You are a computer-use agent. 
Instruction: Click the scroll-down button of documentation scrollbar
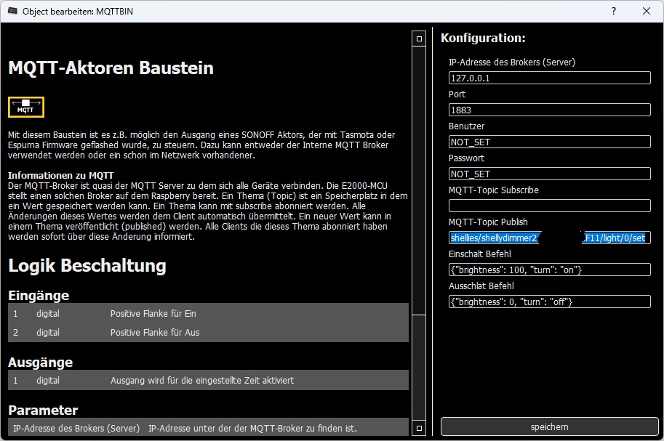point(418,428)
